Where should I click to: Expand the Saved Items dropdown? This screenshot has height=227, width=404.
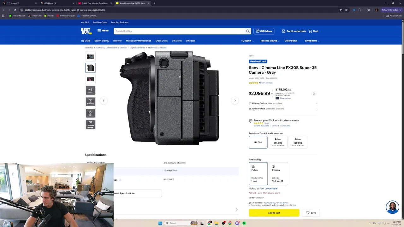point(312,41)
